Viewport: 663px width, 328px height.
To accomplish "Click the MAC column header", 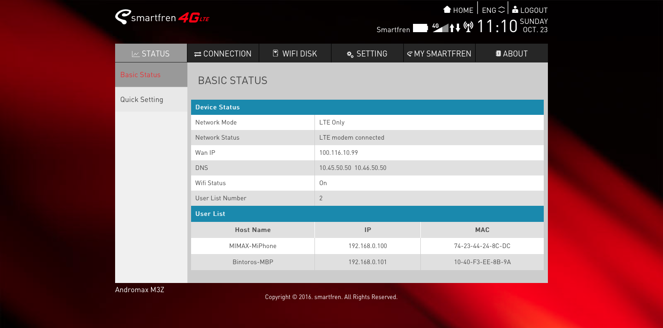I will (483, 230).
